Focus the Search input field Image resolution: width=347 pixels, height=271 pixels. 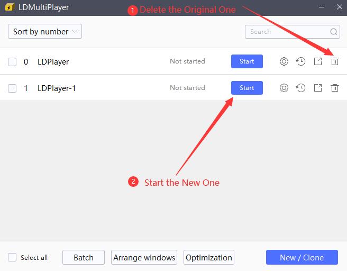(293, 32)
